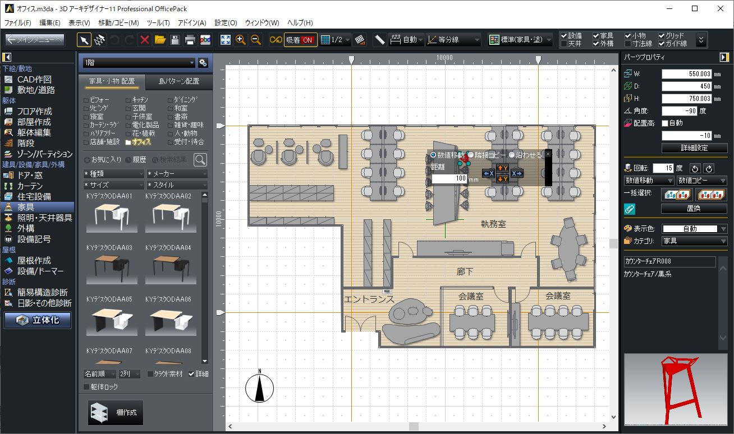The image size is (734, 434).
Task: Open the ツール(T) menu
Action: tap(158, 23)
